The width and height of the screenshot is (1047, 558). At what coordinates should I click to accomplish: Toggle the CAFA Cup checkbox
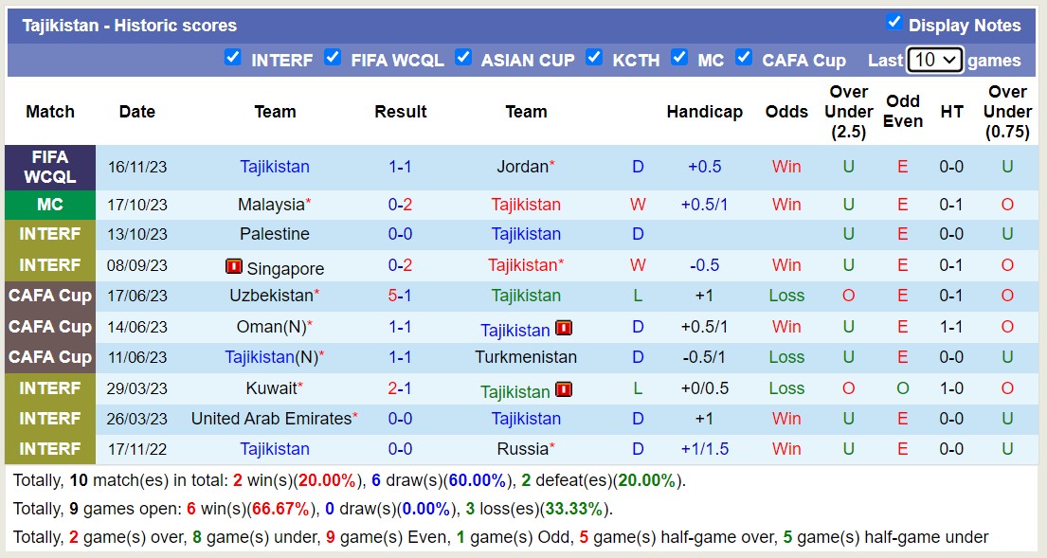[744, 57]
